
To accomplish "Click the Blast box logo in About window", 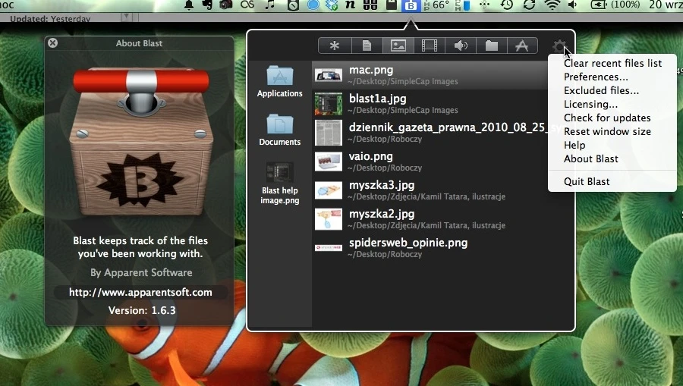I will [140, 141].
